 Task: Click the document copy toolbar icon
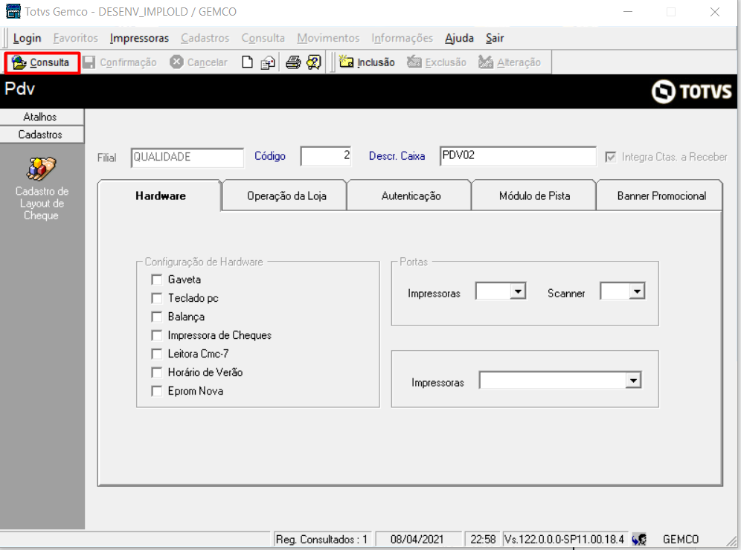click(x=268, y=62)
